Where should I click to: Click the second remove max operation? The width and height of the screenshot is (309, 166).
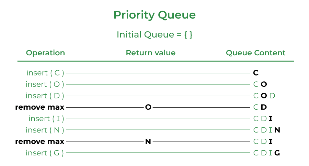pyautogui.click(x=39, y=141)
